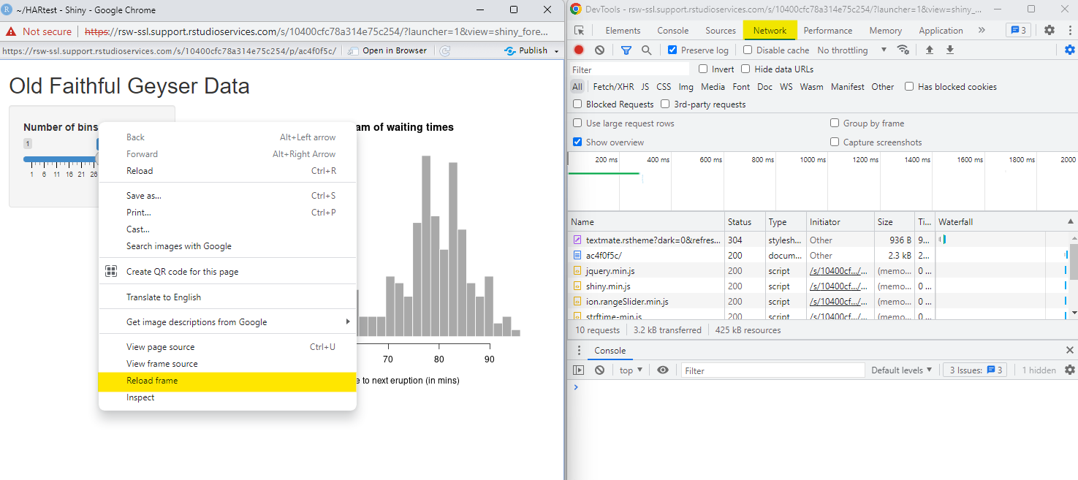Select the inspect element picker icon
Viewport: 1078px width, 480px height.
click(580, 31)
